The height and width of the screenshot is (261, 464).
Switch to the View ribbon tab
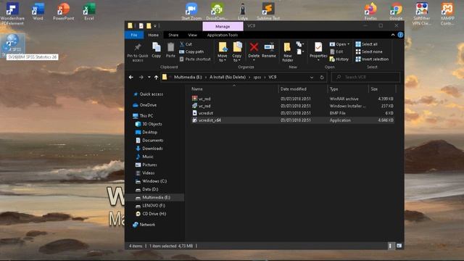[x=192, y=35]
